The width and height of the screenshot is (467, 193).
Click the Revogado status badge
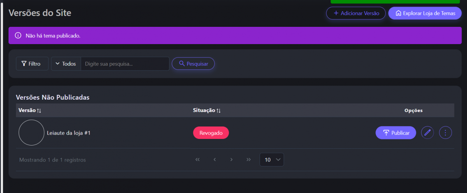click(211, 133)
